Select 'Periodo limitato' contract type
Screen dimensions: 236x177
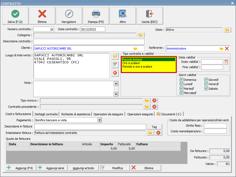click(149, 60)
